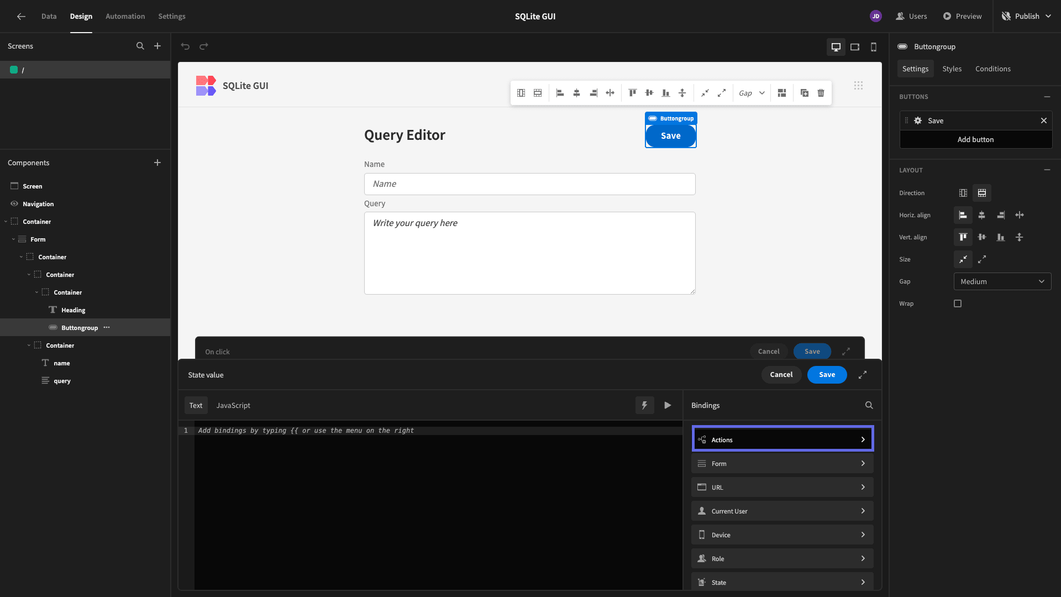This screenshot has width=1061, height=597.
Task: Switch to JavaScript binding mode
Action: point(233,405)
